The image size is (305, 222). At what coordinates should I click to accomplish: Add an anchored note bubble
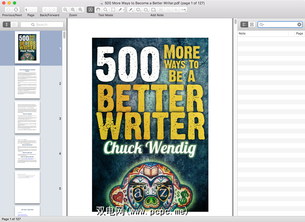[138, 10]
